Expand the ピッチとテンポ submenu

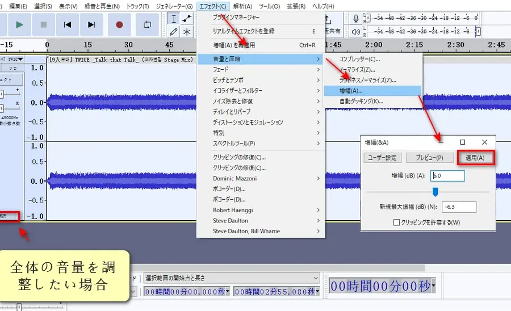click(x=261, y=80)
